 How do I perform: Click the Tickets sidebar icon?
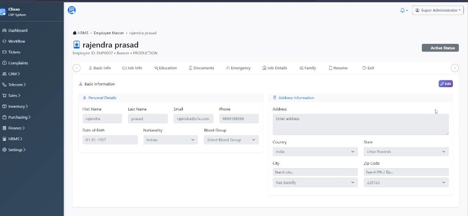(4, 52)
